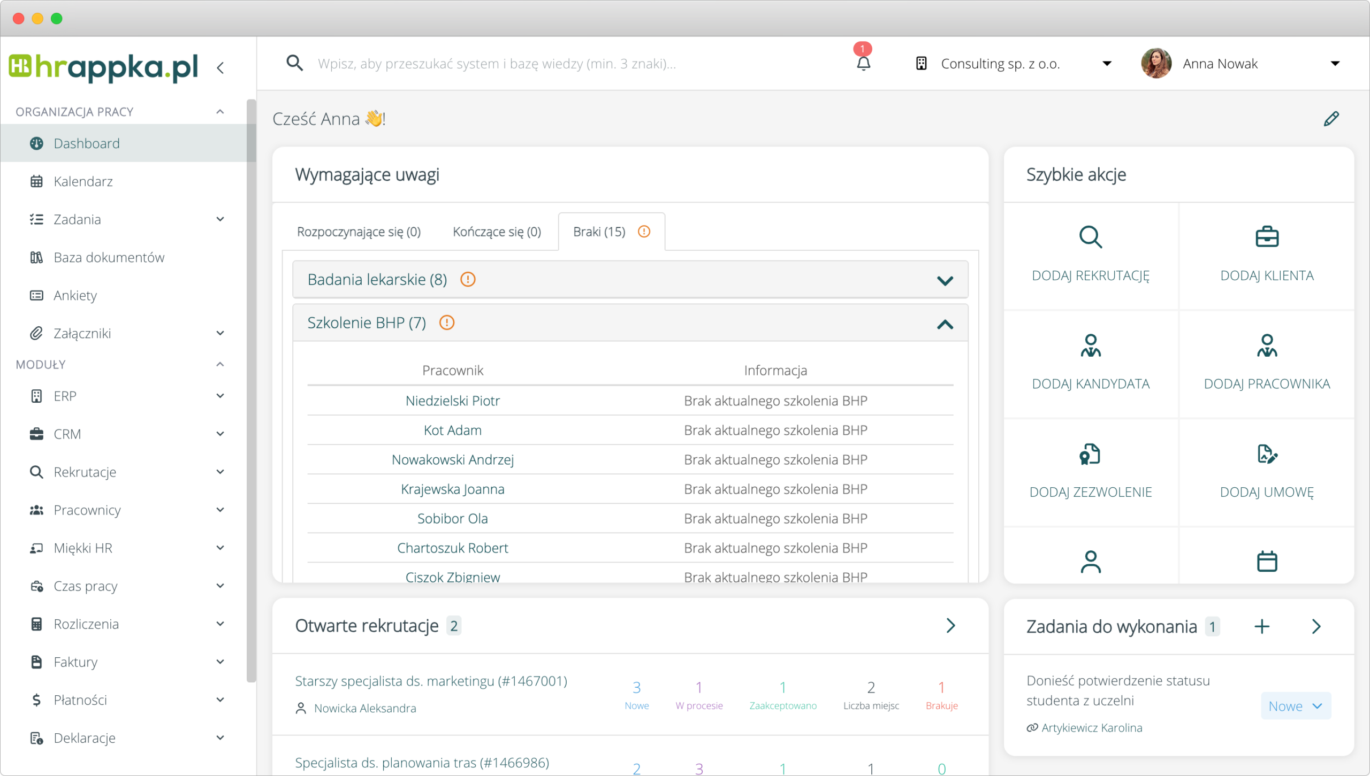Click the sidebar vertical scrollbar
The width and height of the screenshot is (1370, 776).
[x=251, y=391]
